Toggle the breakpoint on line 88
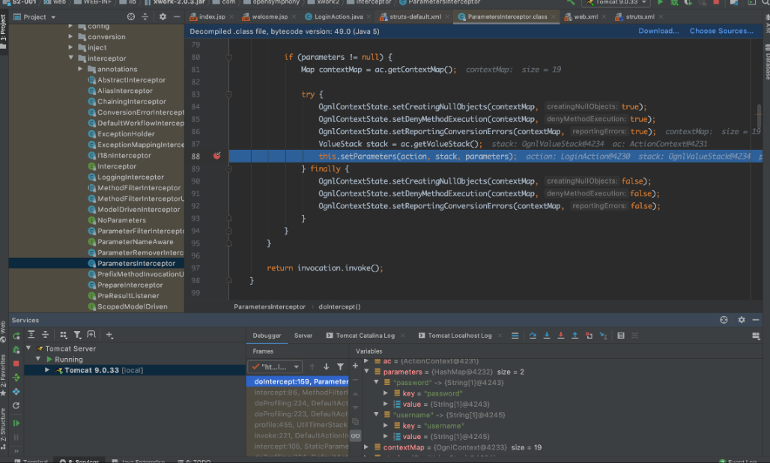 216,156
